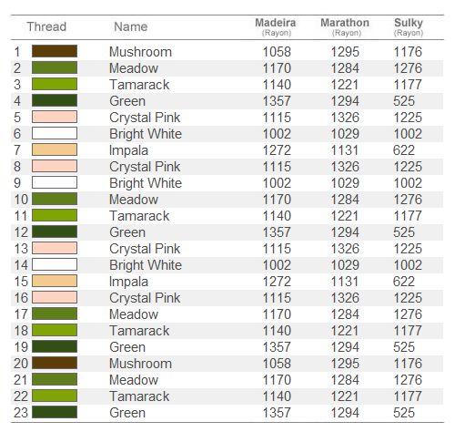Select the dark Green swatch in row 4
The width and height of the screenshot is (455, 432).
tap(55, 100)
